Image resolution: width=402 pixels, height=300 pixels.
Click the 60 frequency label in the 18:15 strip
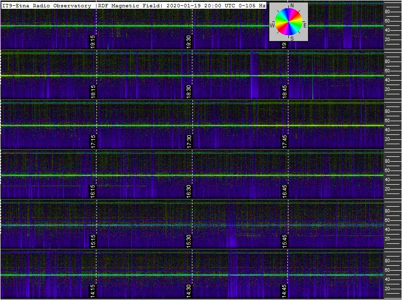click(x=388, y=71)
